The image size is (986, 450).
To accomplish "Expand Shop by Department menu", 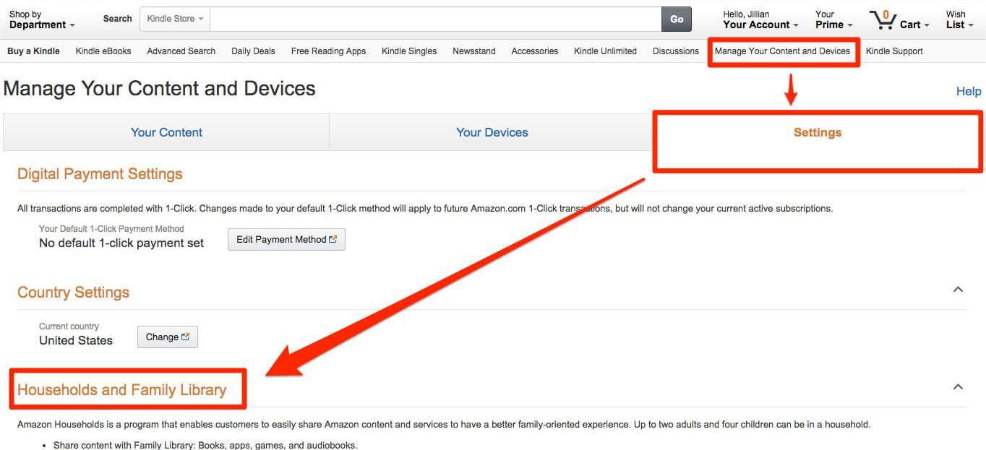I will 42,20.
